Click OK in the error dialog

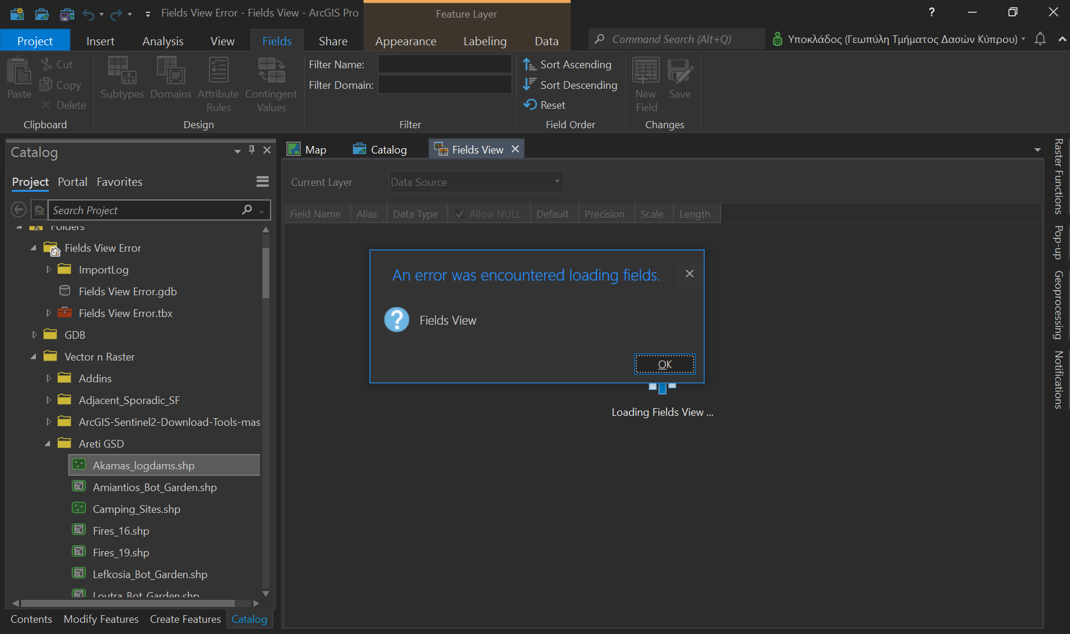tap(665, 364)
